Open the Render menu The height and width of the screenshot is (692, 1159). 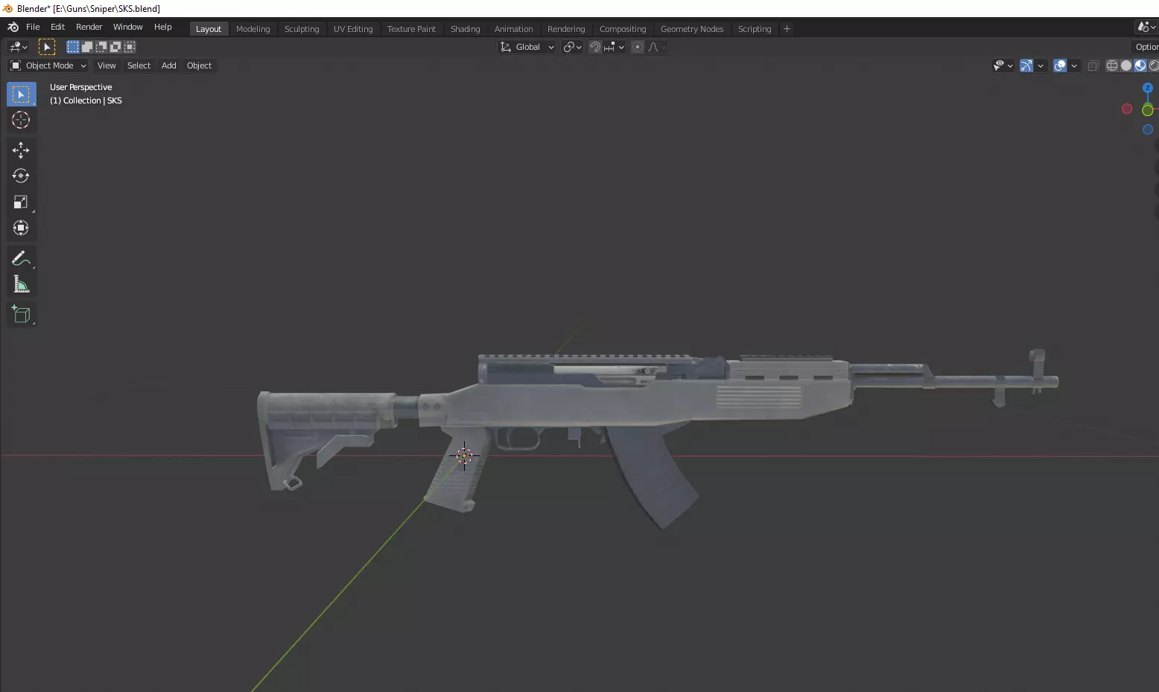(x=89, y=27)
